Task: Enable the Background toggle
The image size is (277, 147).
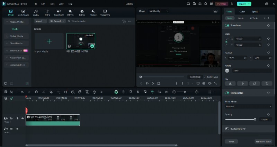Action: (x=227, y=129)
